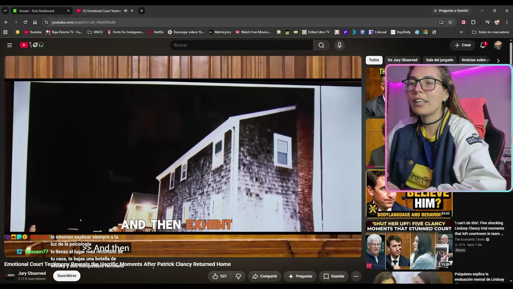513x289 pixels.
Task: Open Chrome media controls icon
Action: pos(487,22)
